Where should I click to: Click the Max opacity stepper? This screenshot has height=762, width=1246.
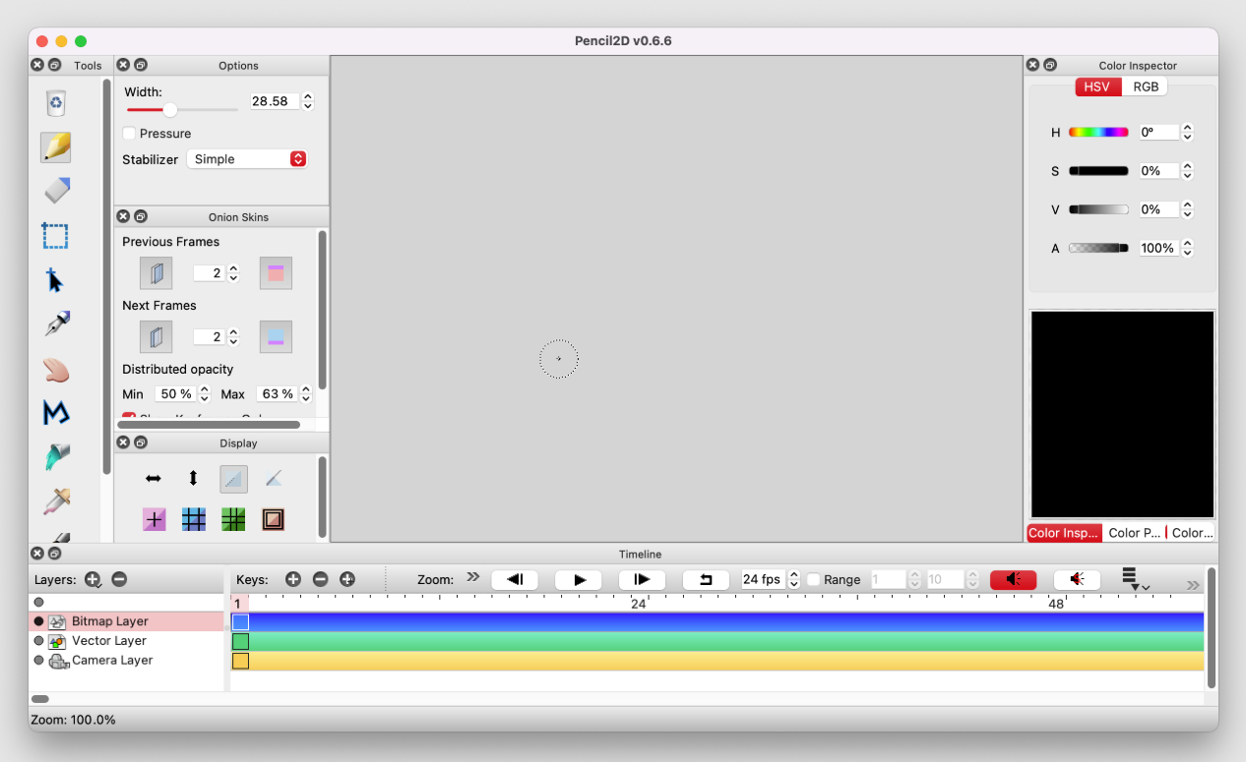[x=306, y=394]
